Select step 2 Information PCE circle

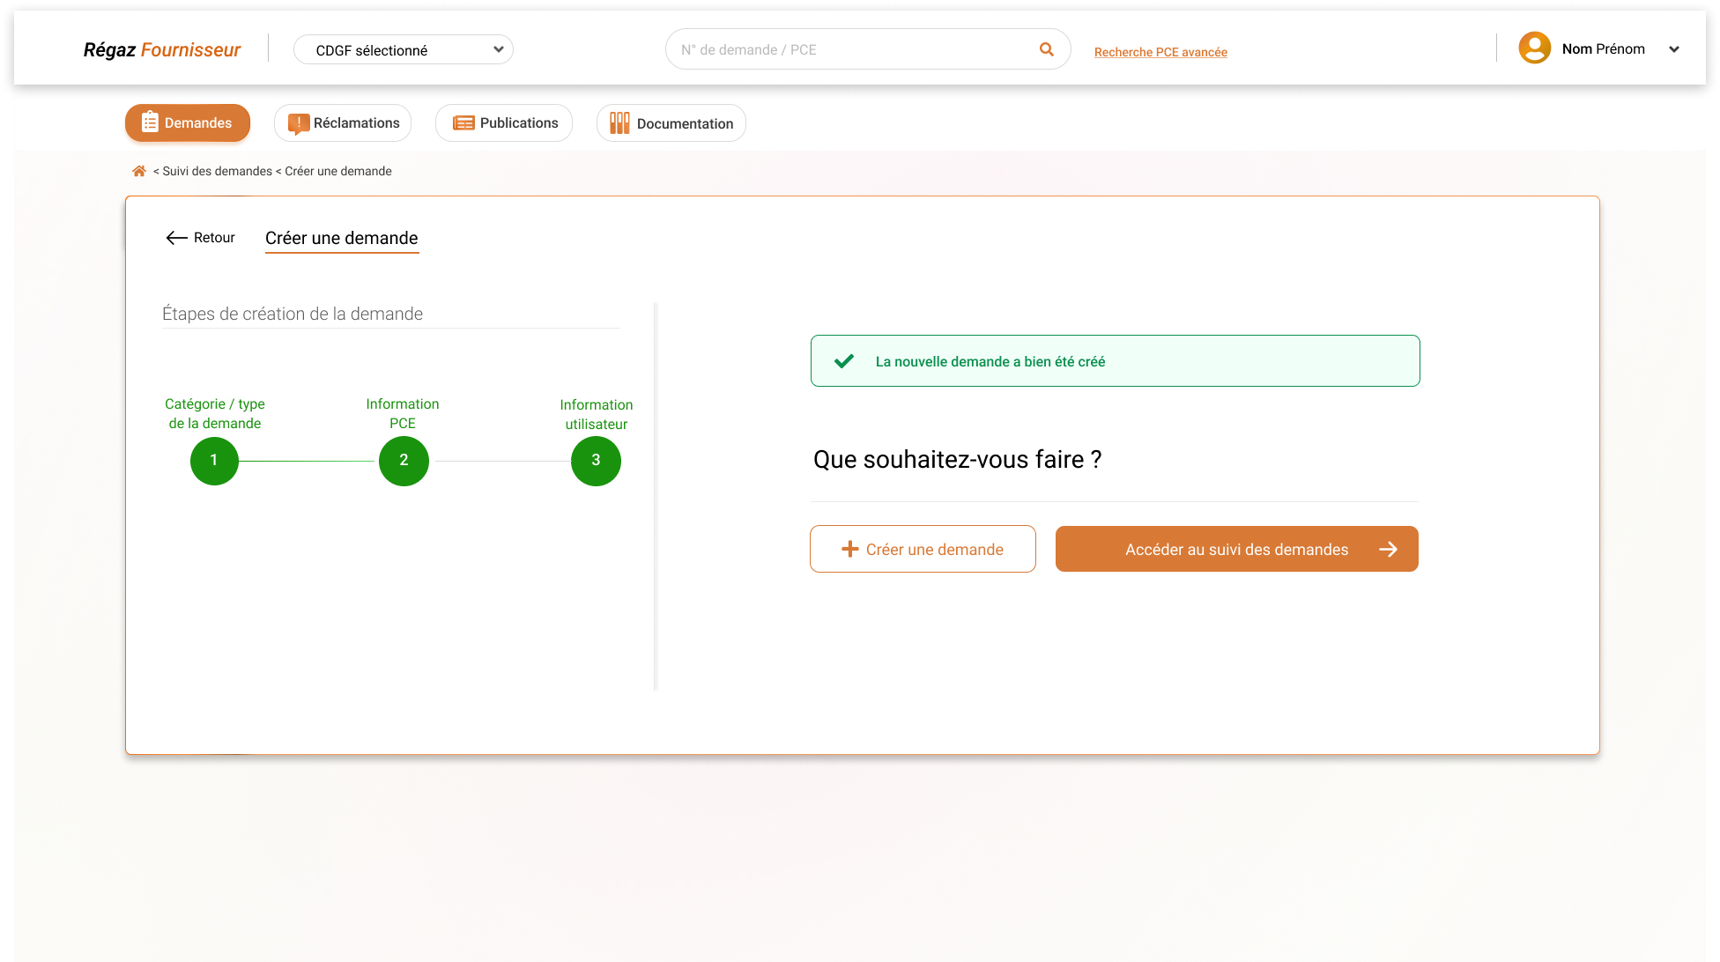pos(404,461)
